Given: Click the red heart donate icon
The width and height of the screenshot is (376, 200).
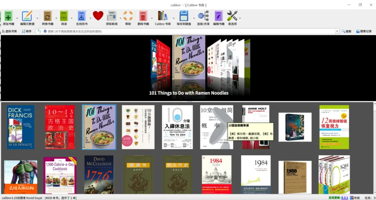Looking at the screenshot, I should click(98, 16).
